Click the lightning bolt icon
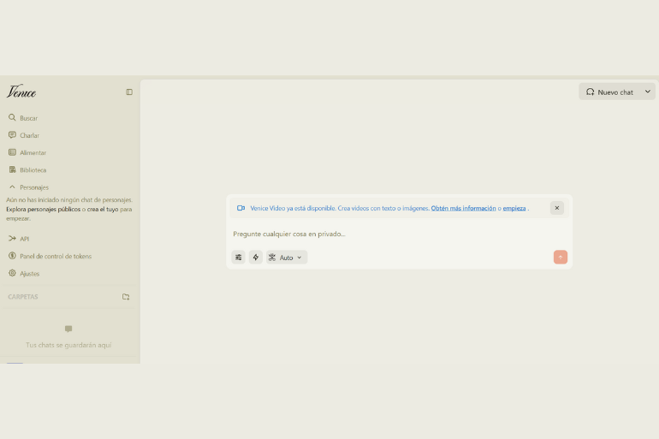Screen dimensions: 659x439 click(255, 257)
